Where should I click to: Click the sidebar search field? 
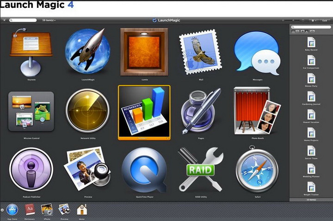tap(311, 27)
